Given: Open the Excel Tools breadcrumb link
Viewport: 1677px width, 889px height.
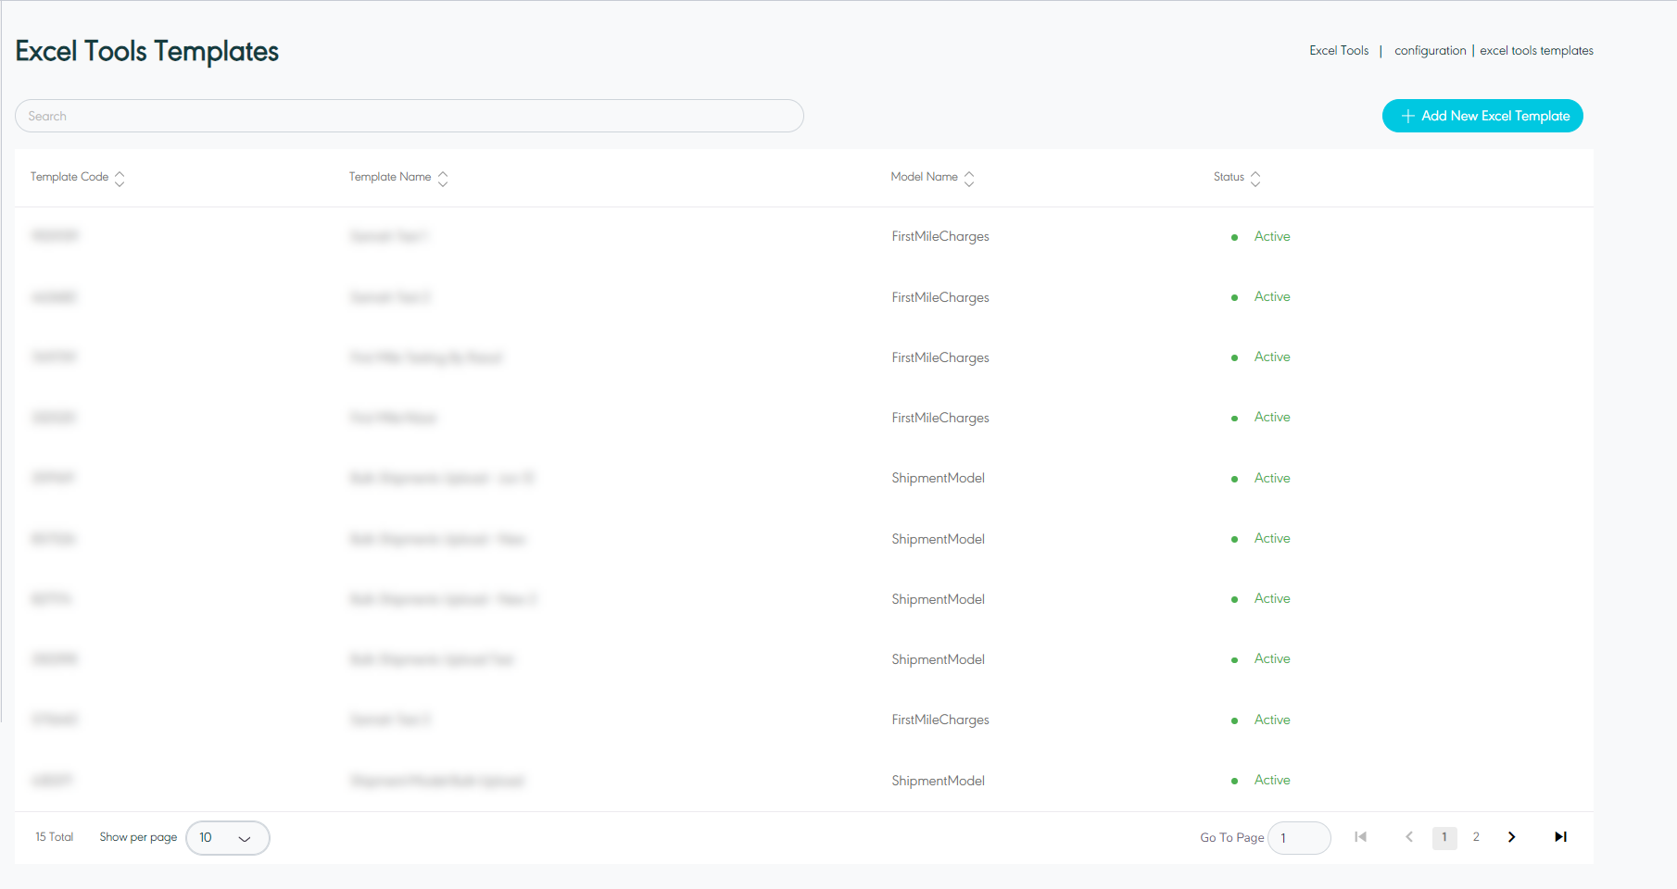Looking at the screenshot, I should click(x=1338, y=51).
